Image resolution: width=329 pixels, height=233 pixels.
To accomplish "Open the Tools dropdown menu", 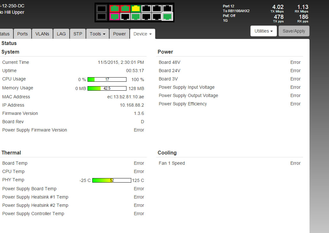I will (x=97, y=34).
